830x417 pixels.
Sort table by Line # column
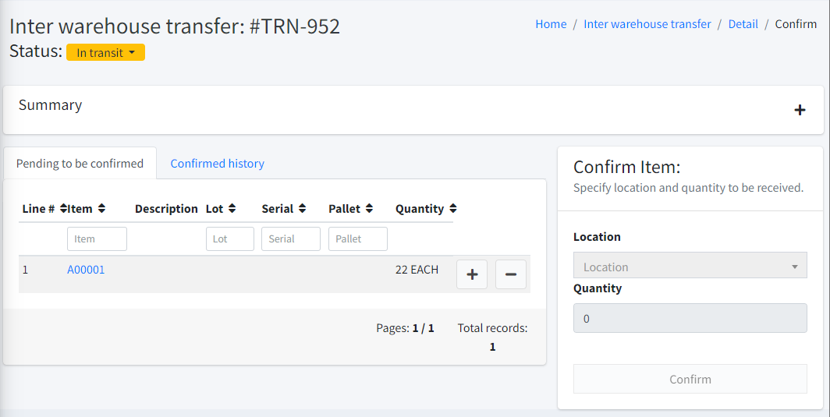63,209
